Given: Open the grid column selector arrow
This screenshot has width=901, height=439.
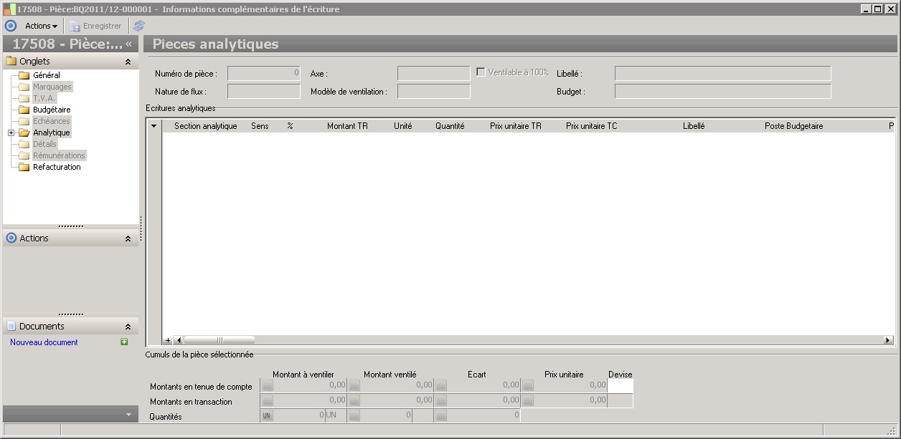Looking at the screenshot, I should point(154,126).
